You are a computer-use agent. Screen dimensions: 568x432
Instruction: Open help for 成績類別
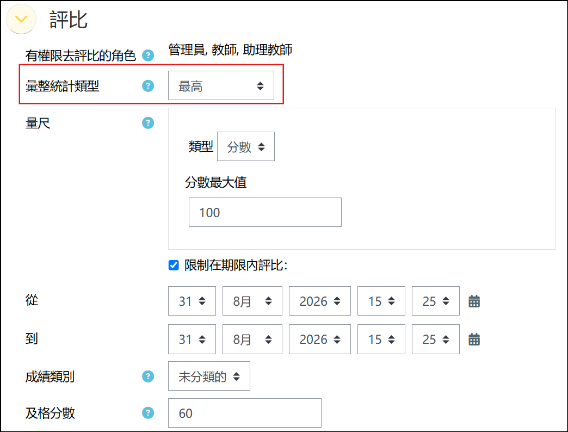click(148, 377)
